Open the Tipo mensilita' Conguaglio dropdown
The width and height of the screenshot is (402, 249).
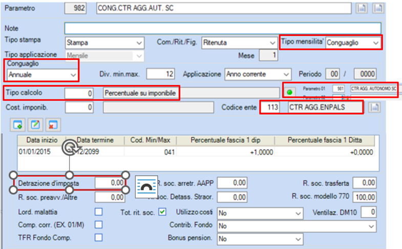pos(353,43)
